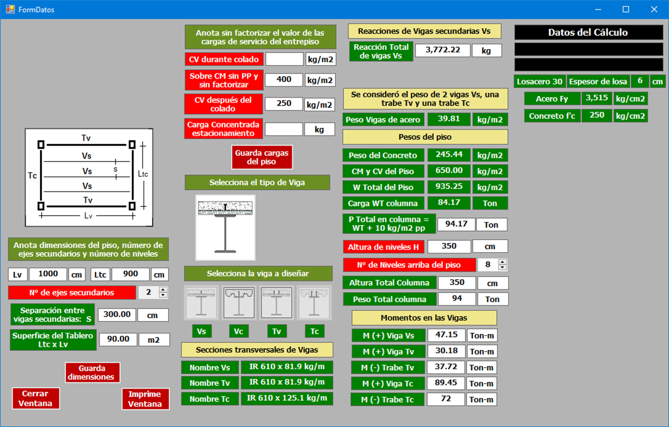Close the form with Cerrar Ventana

coord(36,399)
